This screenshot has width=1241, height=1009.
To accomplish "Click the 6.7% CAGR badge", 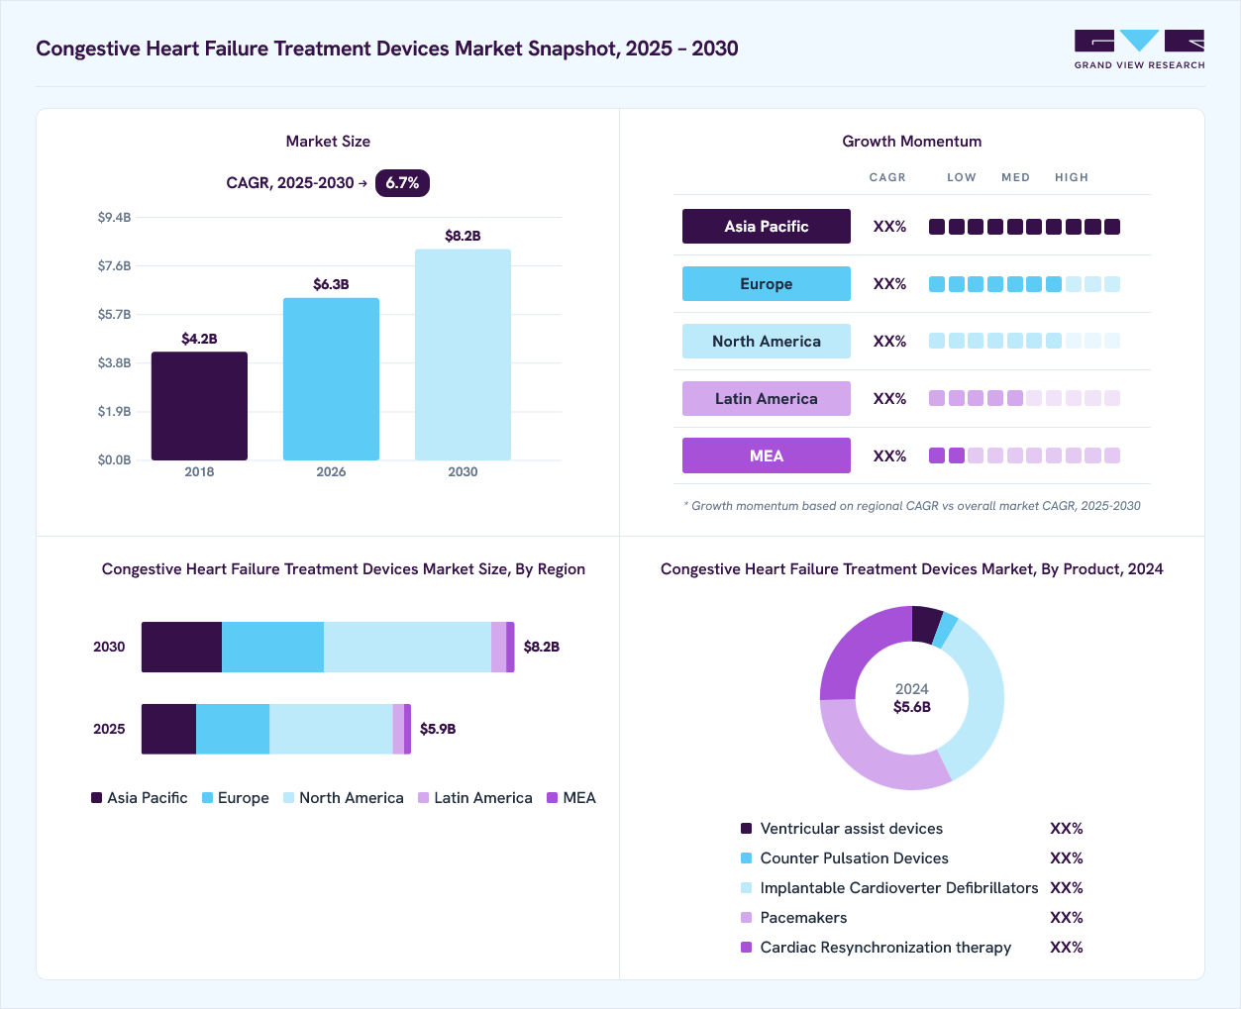I will coord(402,183).
